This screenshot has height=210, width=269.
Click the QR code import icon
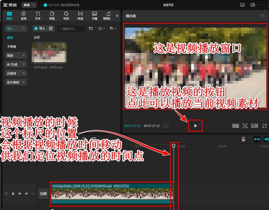(51, 28)
